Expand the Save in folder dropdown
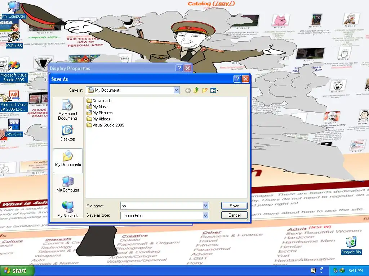This screenshot has height=276, width=369. 176,90
